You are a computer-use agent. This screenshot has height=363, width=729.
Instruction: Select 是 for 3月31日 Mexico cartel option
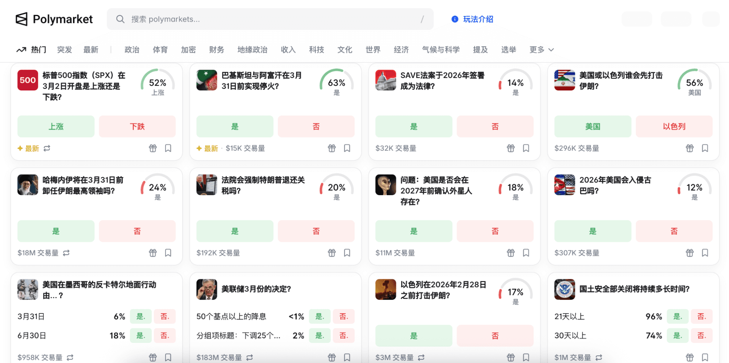click(140, 316)
